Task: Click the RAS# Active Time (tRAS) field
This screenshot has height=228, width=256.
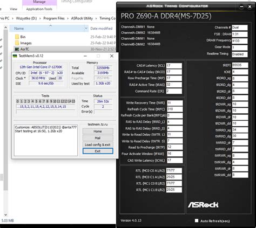Action: click(x=174, y=85)
